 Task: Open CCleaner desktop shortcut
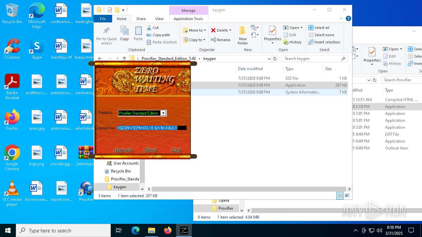tap(12, 49)
